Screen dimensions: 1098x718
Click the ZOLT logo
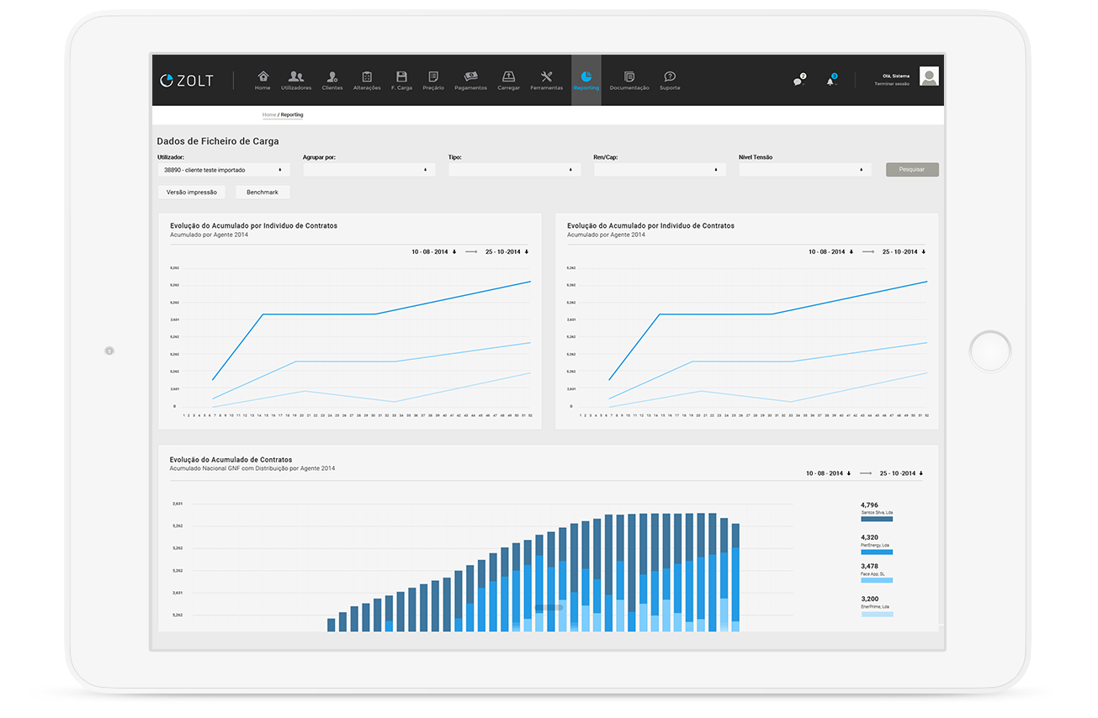click(187, 81)
